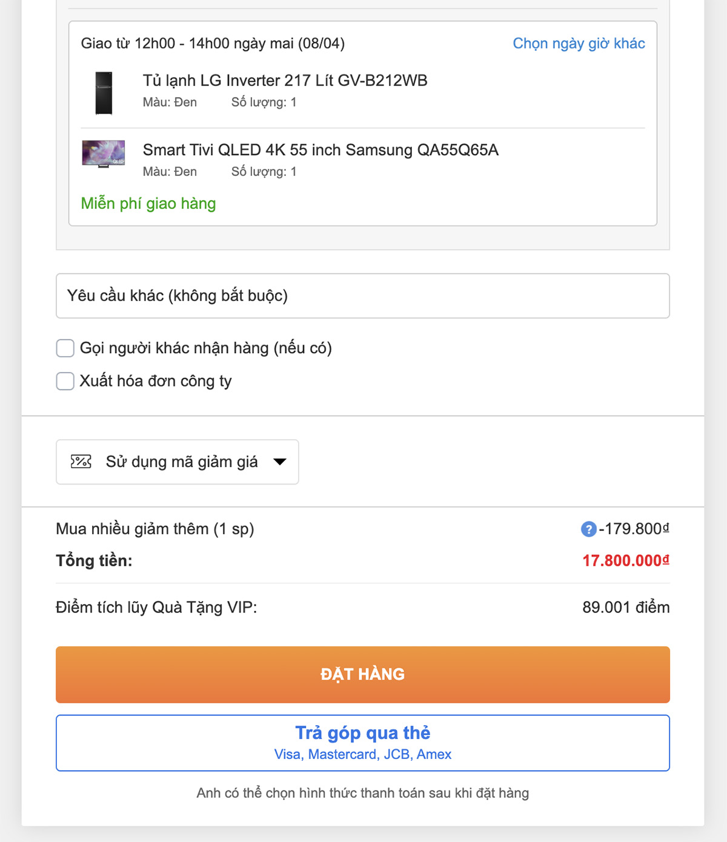Click the 'Giao từ 12h00 - 14h00' delivery time
727x842 pixels.
213,44
